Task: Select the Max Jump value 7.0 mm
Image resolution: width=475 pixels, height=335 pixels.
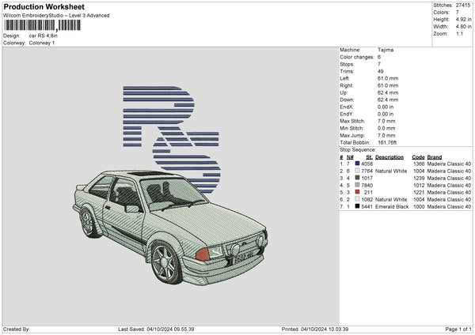Action: click(386, 135)
